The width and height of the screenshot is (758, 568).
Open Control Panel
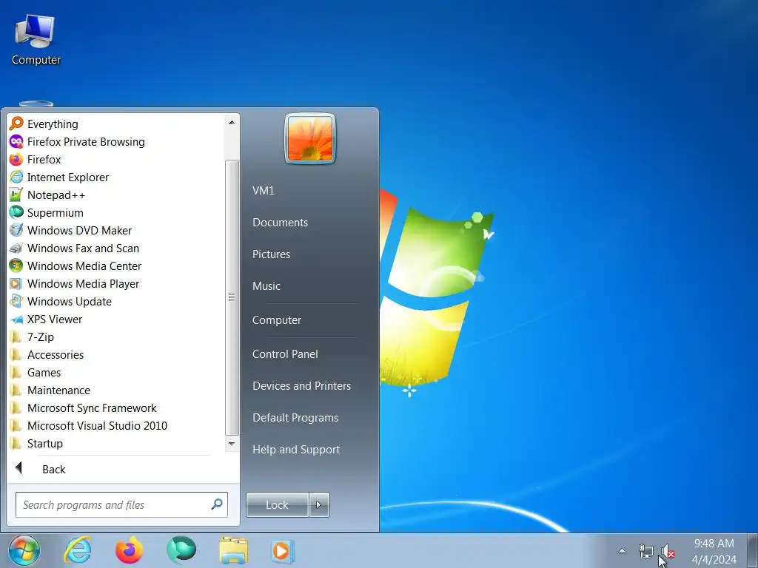(285, 354)
